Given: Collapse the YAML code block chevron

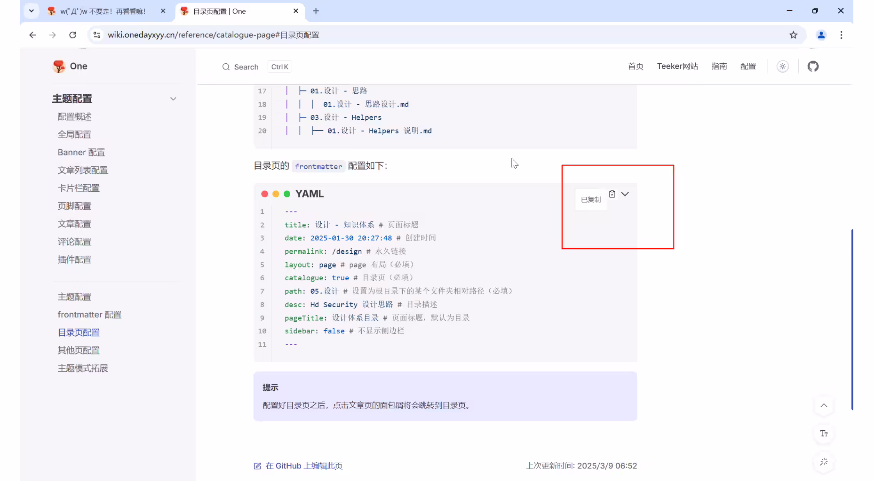Looking at the screenshot, I should (625, 194).
